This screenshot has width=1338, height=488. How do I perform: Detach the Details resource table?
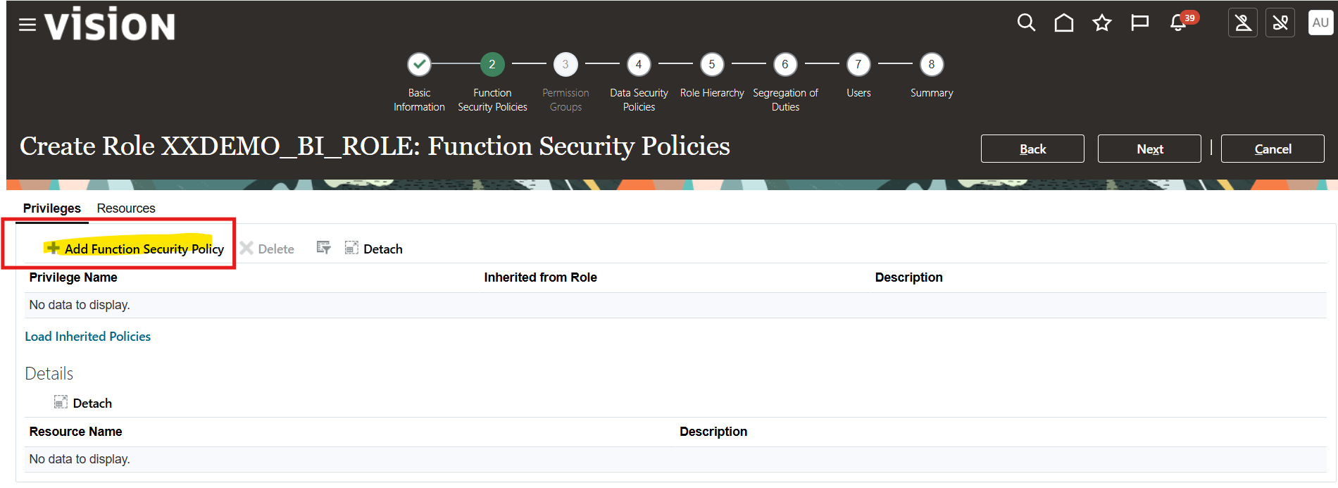pos(84,403)
